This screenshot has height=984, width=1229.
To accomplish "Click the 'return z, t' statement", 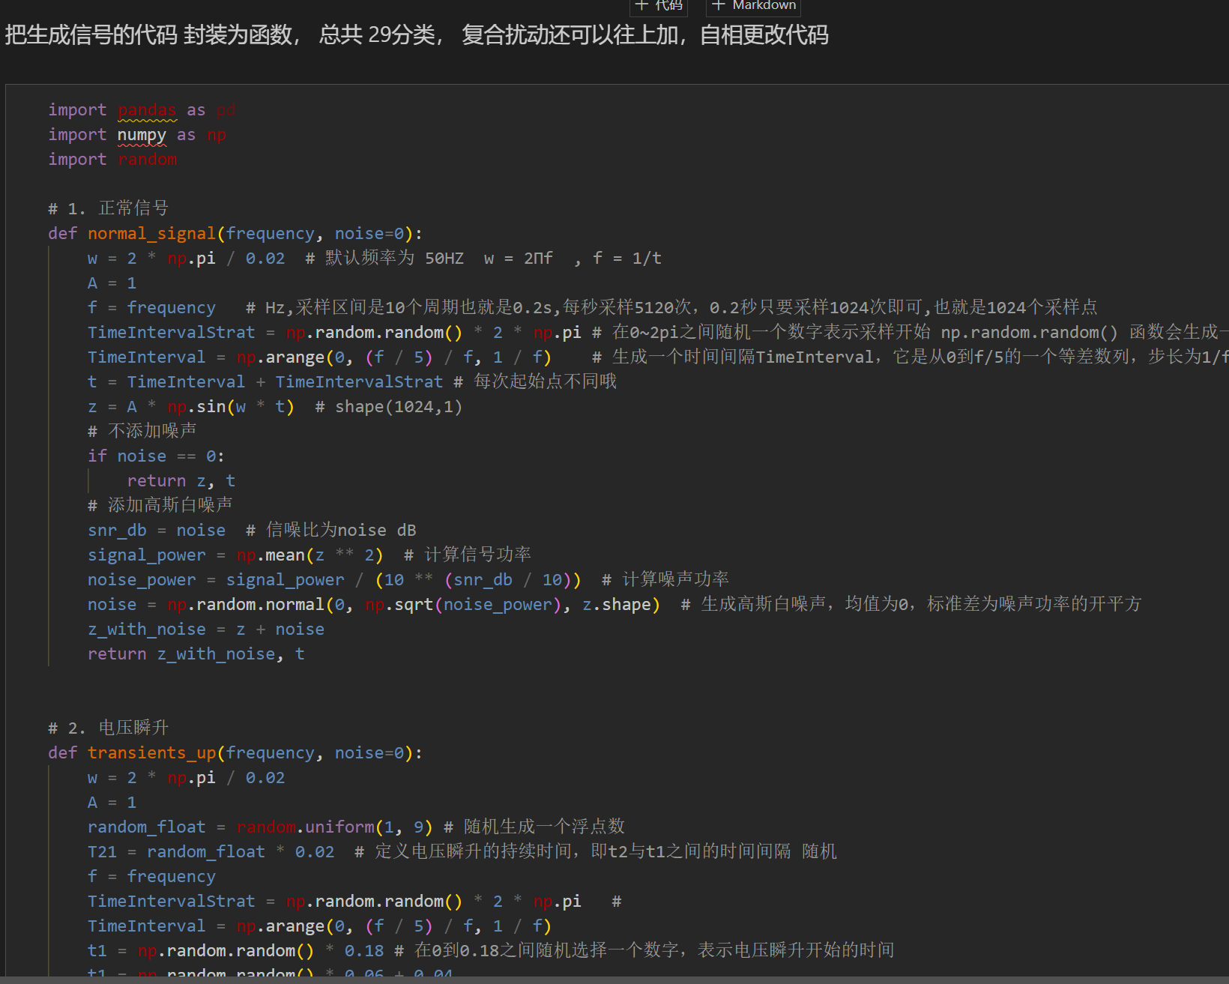I will pyautogui.click(x=181, y=481).
